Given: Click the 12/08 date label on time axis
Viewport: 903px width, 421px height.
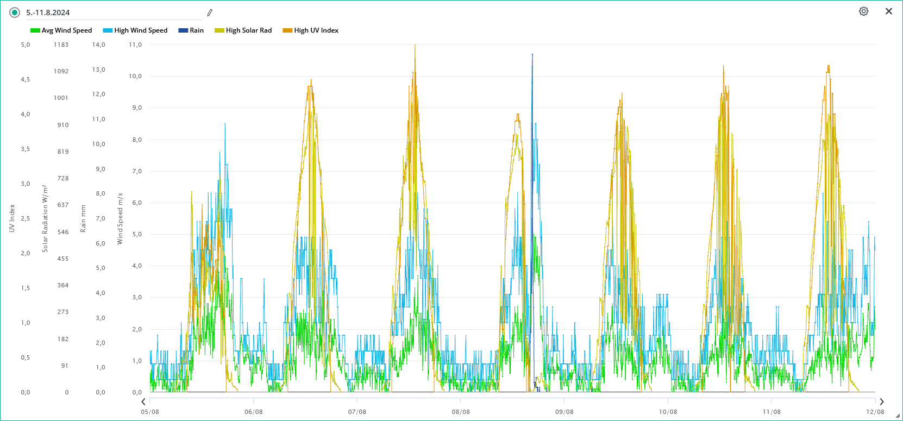Looking at the screenshot, I should pyautogui.click(x=875, y=412).
